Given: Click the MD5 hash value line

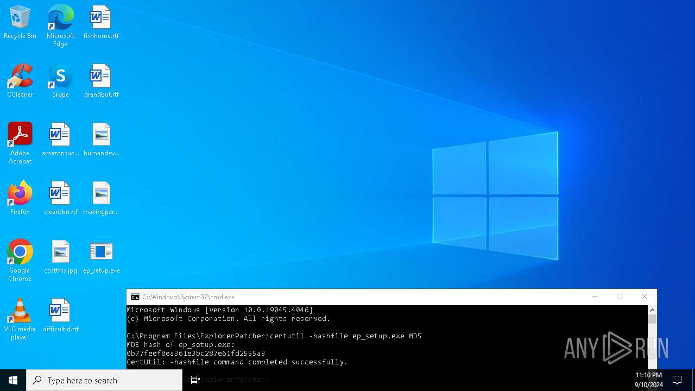Looking at the screenshot, I should (196, 354).
